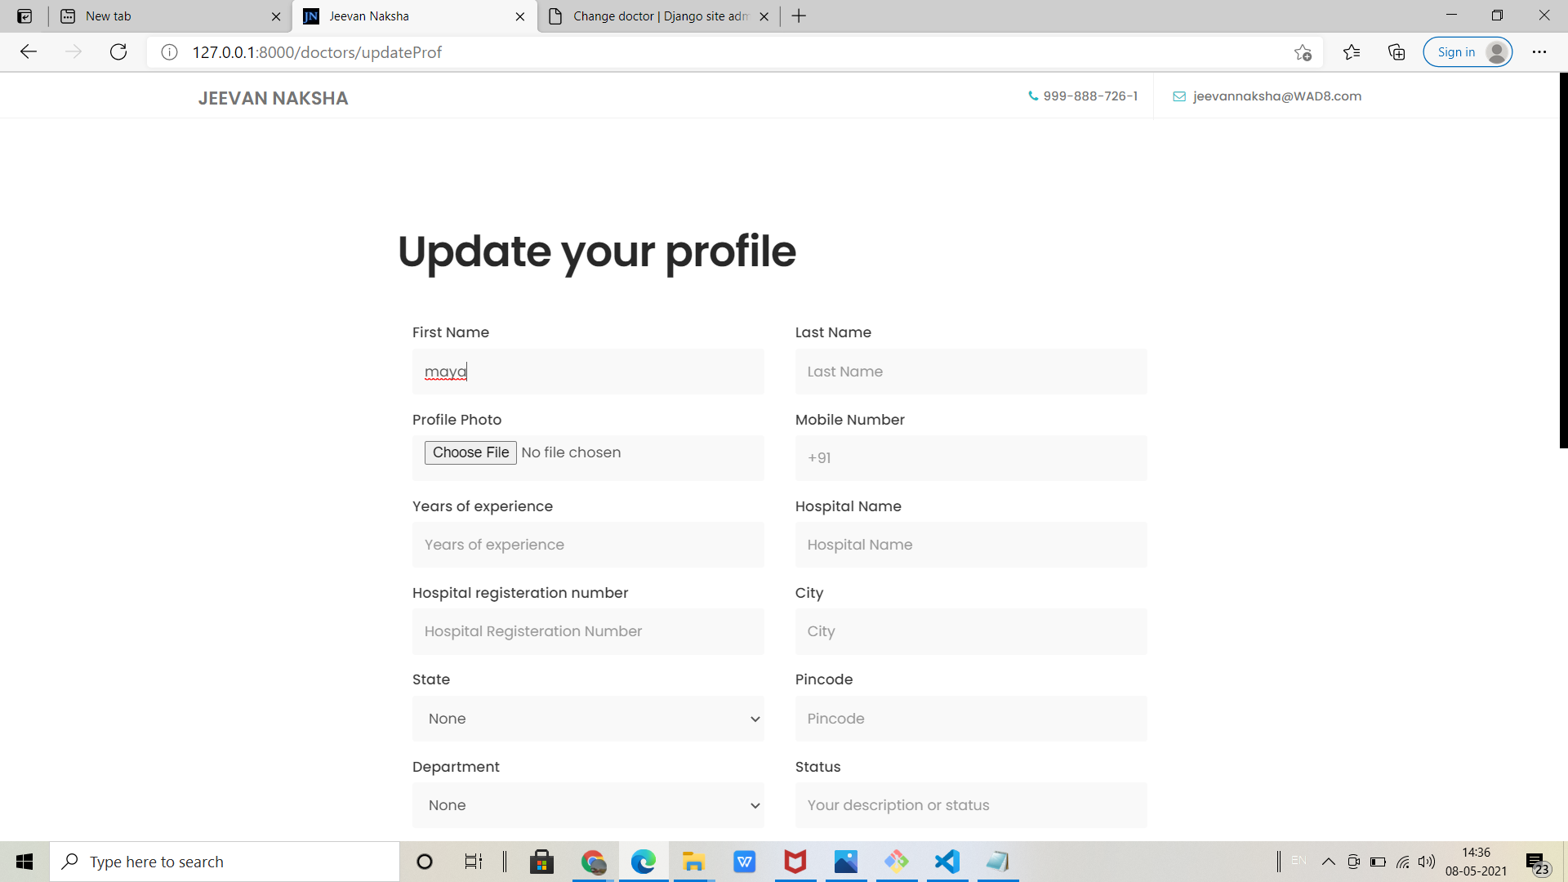This screenshot has height=882, width=1568.
Task: Open the new tab plus button
Action: pyautogui.click(x=799, y=16)
